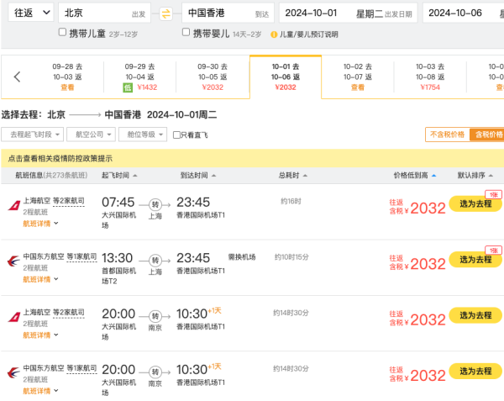Open 舱位等级 filter dropdown
504x401 pixels.
143,135
